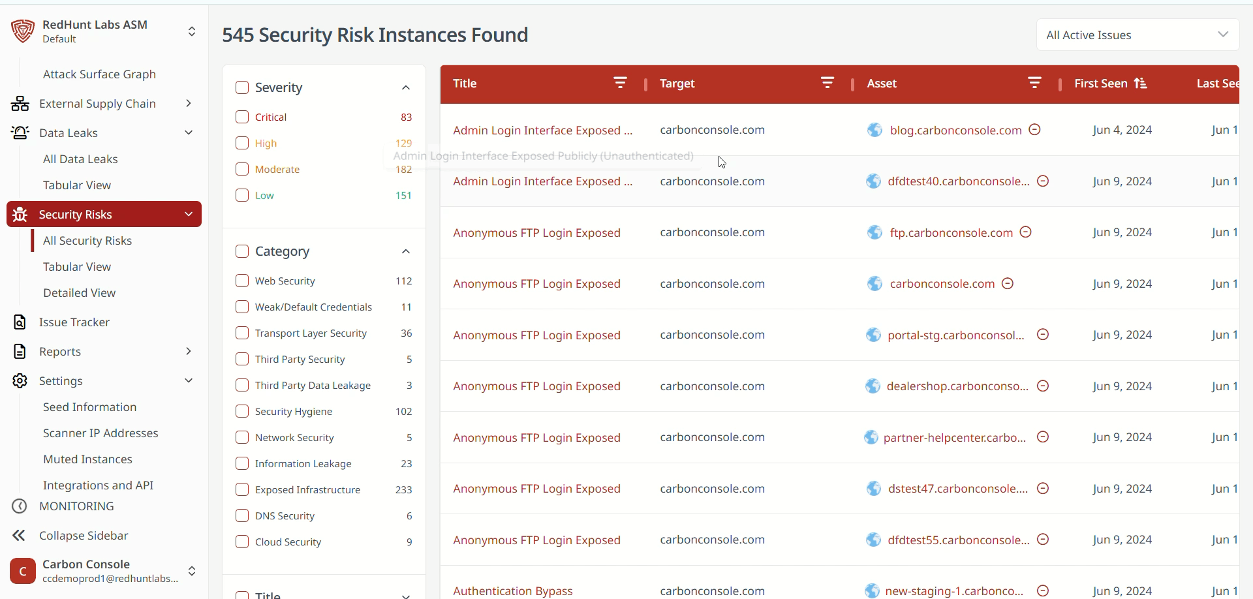1253x599 pixels.
Task: Check the Security Hygiene checkbox
Action: pos(242,411)
